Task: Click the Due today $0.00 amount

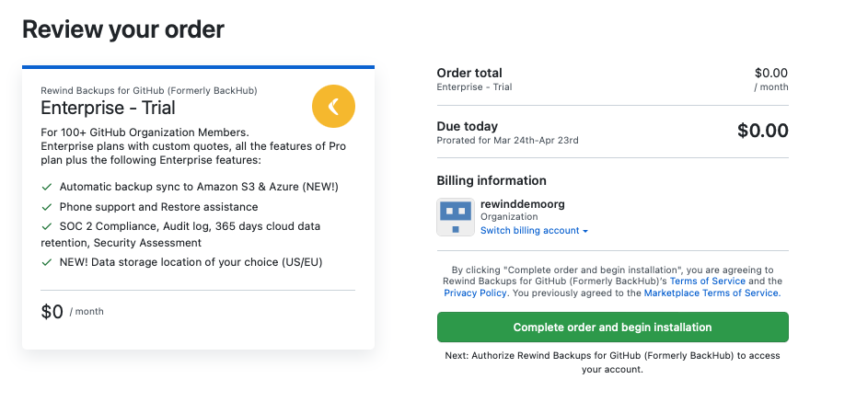Action: [x=762, y=131]
